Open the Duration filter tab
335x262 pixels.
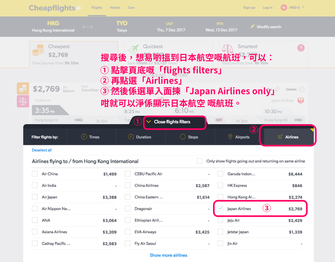pyautogui.click(x=141, y=137)
